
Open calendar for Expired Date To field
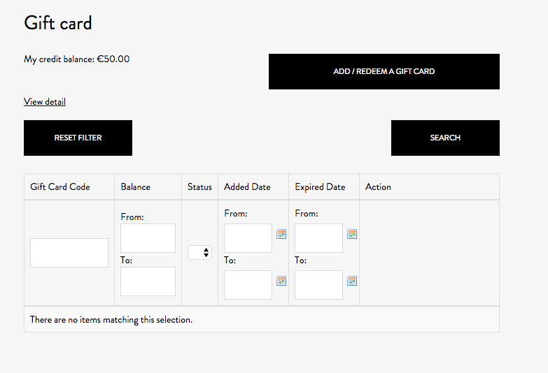(352, 281)
